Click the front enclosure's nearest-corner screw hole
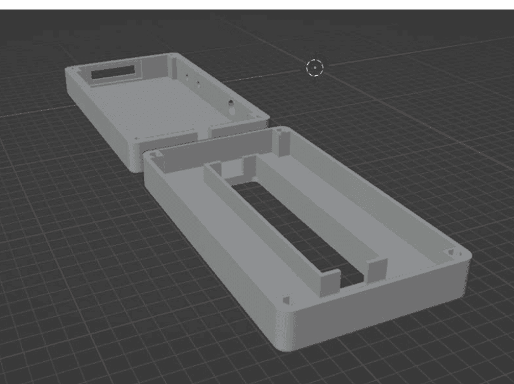Screen dimensions: 514x384 (285, 299)
